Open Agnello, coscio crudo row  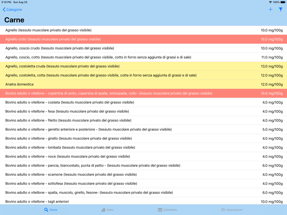pyautogui.click(x=143, y=48)
